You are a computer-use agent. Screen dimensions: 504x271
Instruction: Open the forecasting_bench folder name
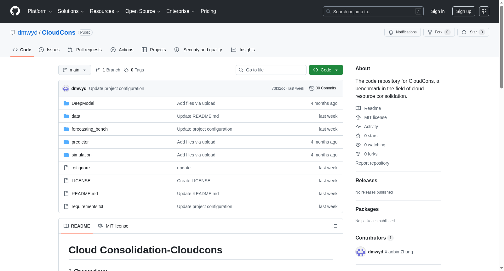coord(90,129)
